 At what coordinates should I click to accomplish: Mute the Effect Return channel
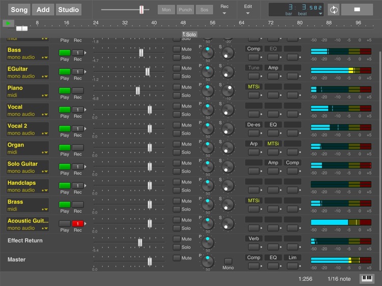[177, 239]
